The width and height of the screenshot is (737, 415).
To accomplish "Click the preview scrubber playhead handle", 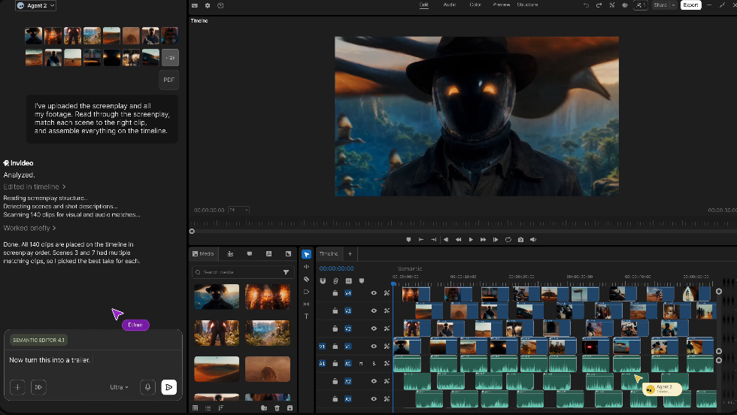I will pyautogui.click(x=192, y=232).
